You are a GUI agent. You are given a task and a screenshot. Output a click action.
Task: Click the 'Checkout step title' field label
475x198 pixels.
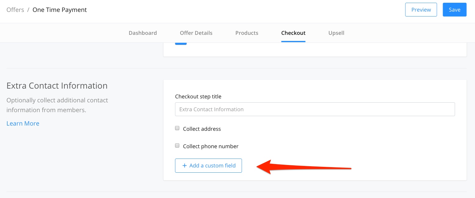pyautogui.click(x=198, y=97)
